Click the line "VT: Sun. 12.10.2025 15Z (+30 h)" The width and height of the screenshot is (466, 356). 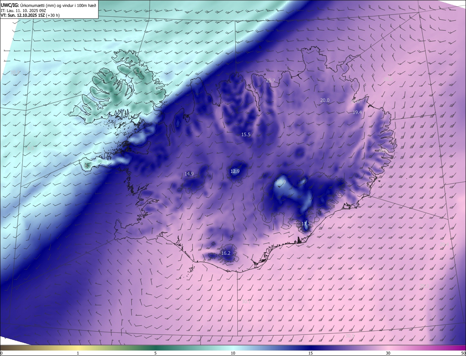tap(30, 15)
